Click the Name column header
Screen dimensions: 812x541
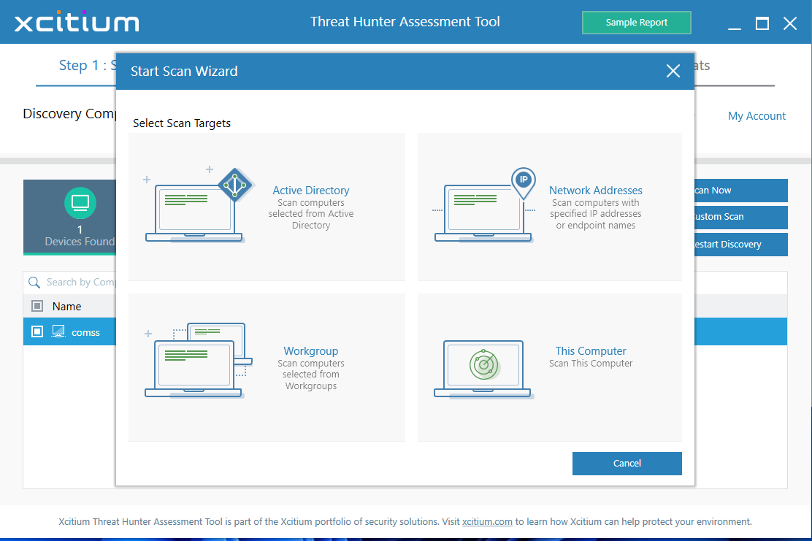66,306
